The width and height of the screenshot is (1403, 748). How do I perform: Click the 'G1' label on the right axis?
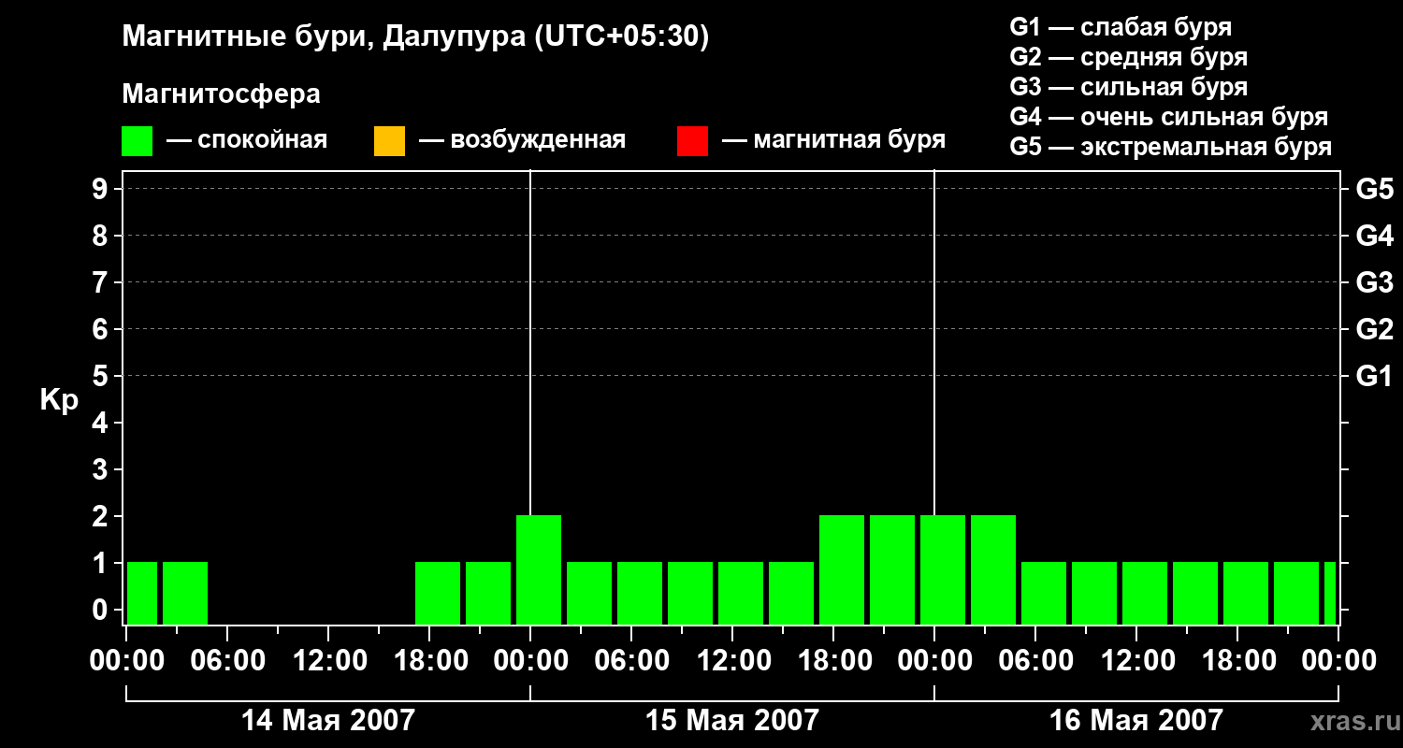tap(1375, 376)
